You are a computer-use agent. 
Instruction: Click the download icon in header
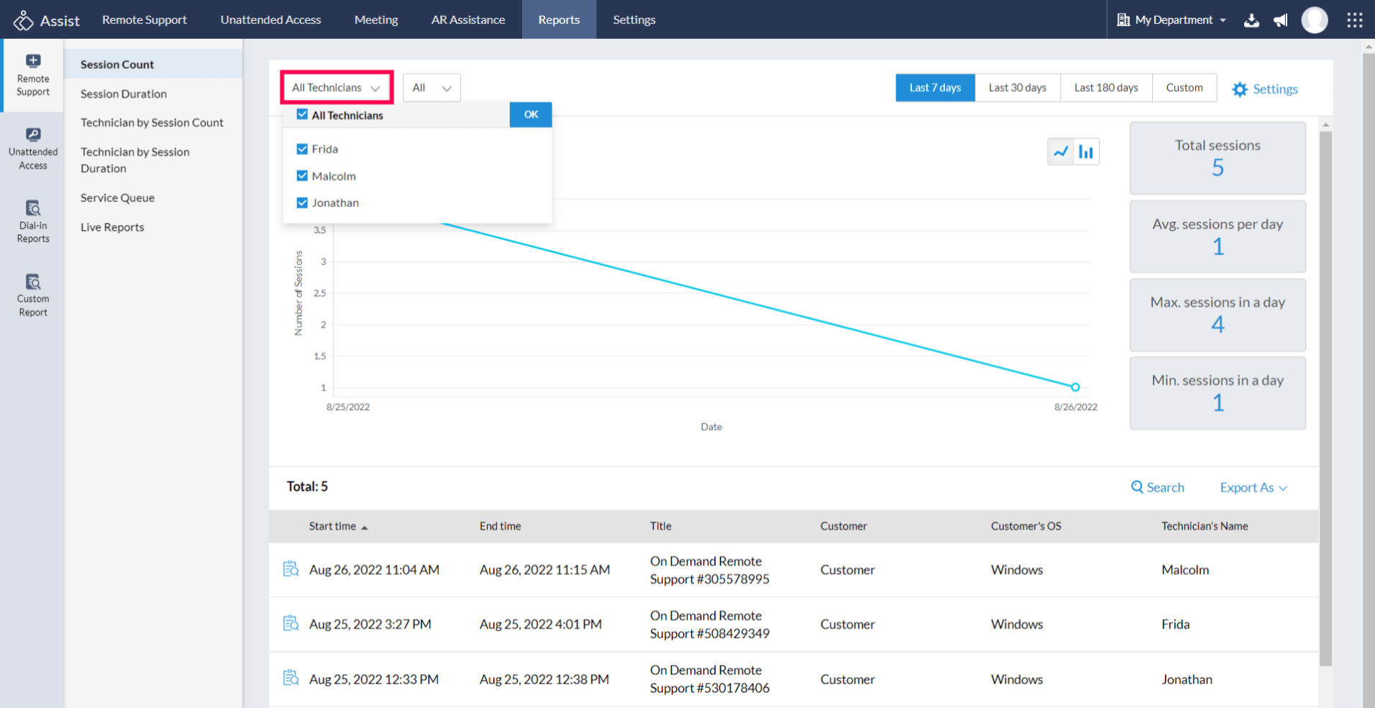1251,20
